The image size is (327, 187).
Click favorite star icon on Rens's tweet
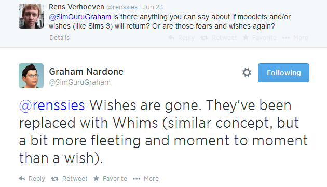pyautogui.click(x=246, y=37)
